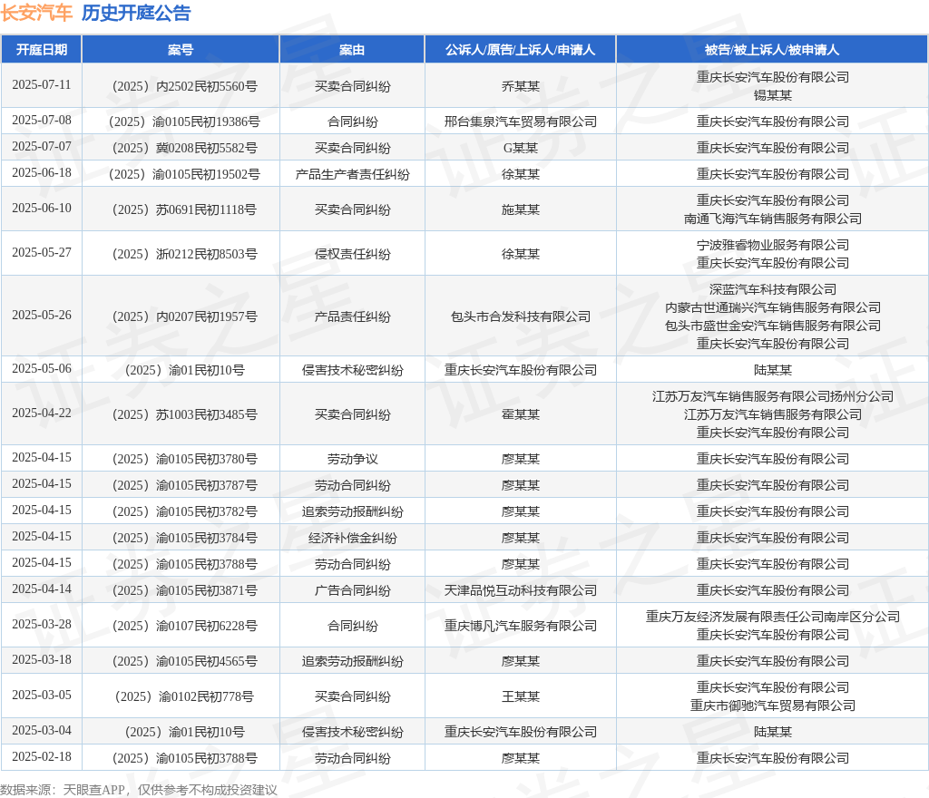
Task: Click the date 2025-06-10
Action: pos(42,208)
